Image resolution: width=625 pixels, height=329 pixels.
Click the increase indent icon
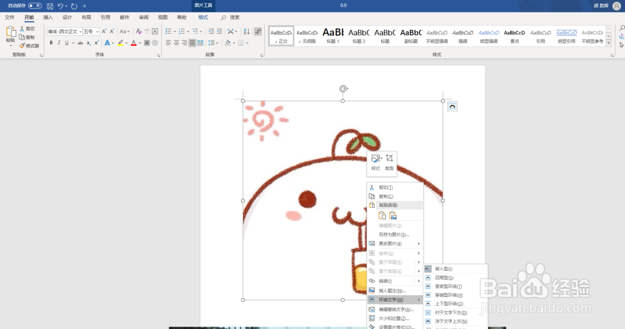(x=219, y=31)
